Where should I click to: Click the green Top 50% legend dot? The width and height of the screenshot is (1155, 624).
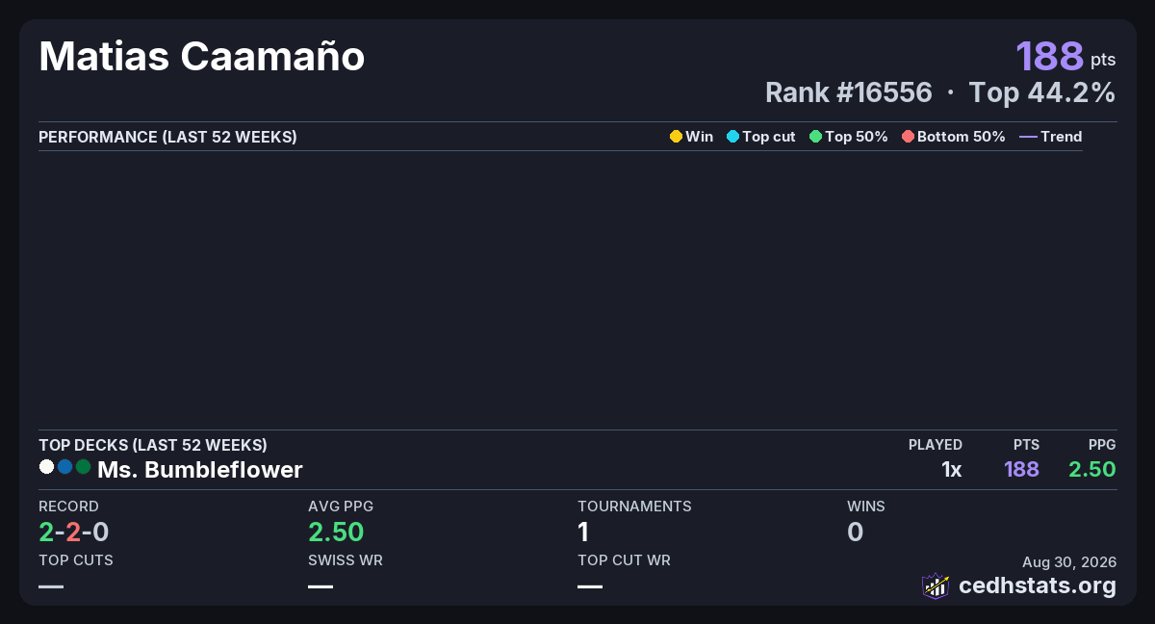[x=816, y=137]
